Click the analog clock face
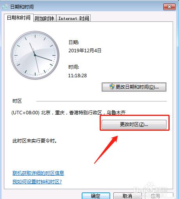Screen dimensions: 179x199 (35, 55)
